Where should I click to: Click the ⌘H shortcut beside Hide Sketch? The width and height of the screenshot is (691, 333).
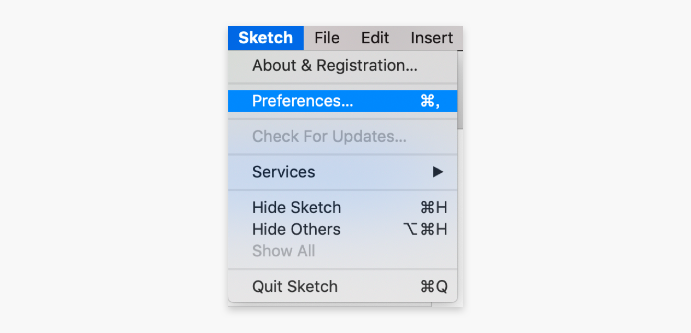coord(433,207)
